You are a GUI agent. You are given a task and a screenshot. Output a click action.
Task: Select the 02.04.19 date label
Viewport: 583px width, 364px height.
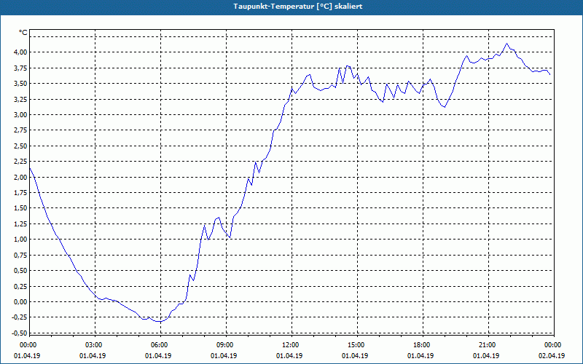coord(552,356)
